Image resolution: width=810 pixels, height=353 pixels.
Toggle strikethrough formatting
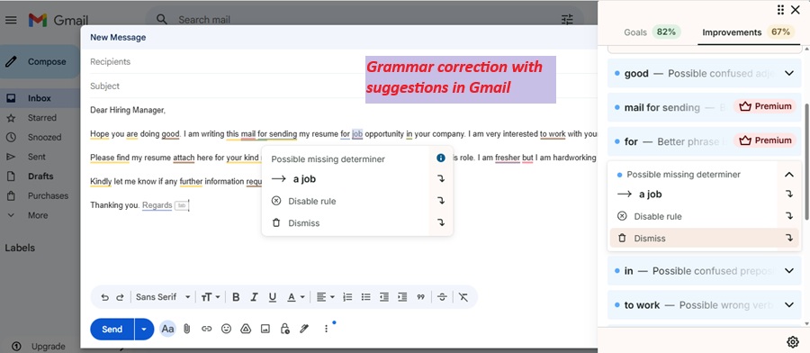coord(442,297)
